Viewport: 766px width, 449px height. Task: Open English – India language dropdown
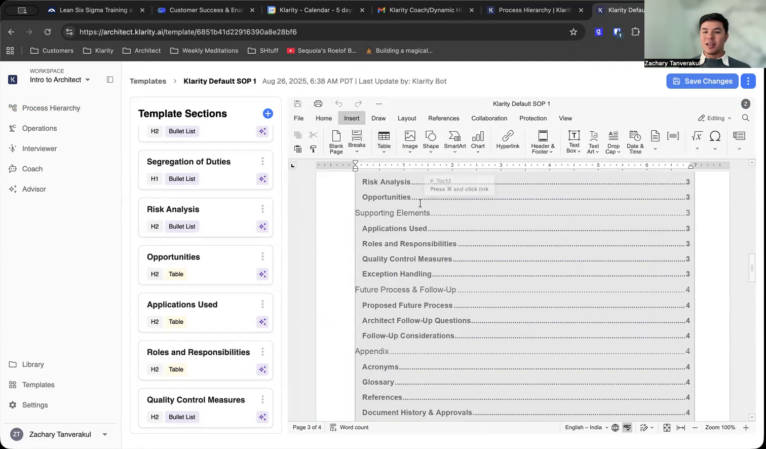586,428
